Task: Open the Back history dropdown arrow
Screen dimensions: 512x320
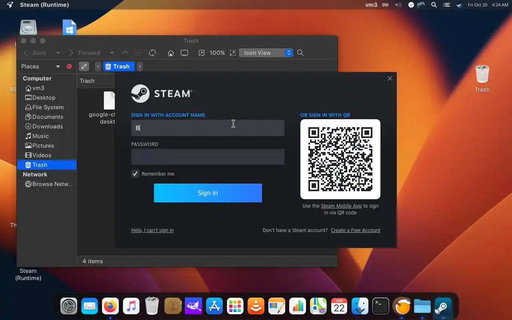Action: pyautogui.click(x=58, y=53)
